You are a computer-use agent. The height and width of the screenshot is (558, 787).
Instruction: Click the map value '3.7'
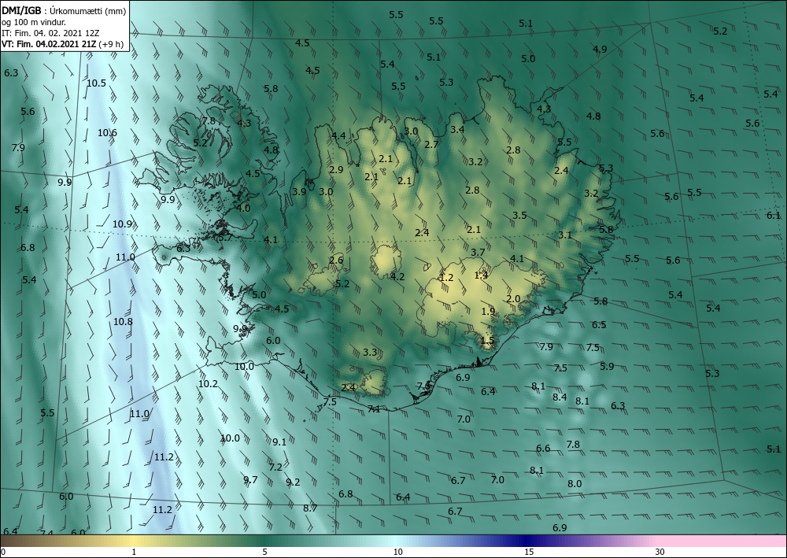point(478,253)
